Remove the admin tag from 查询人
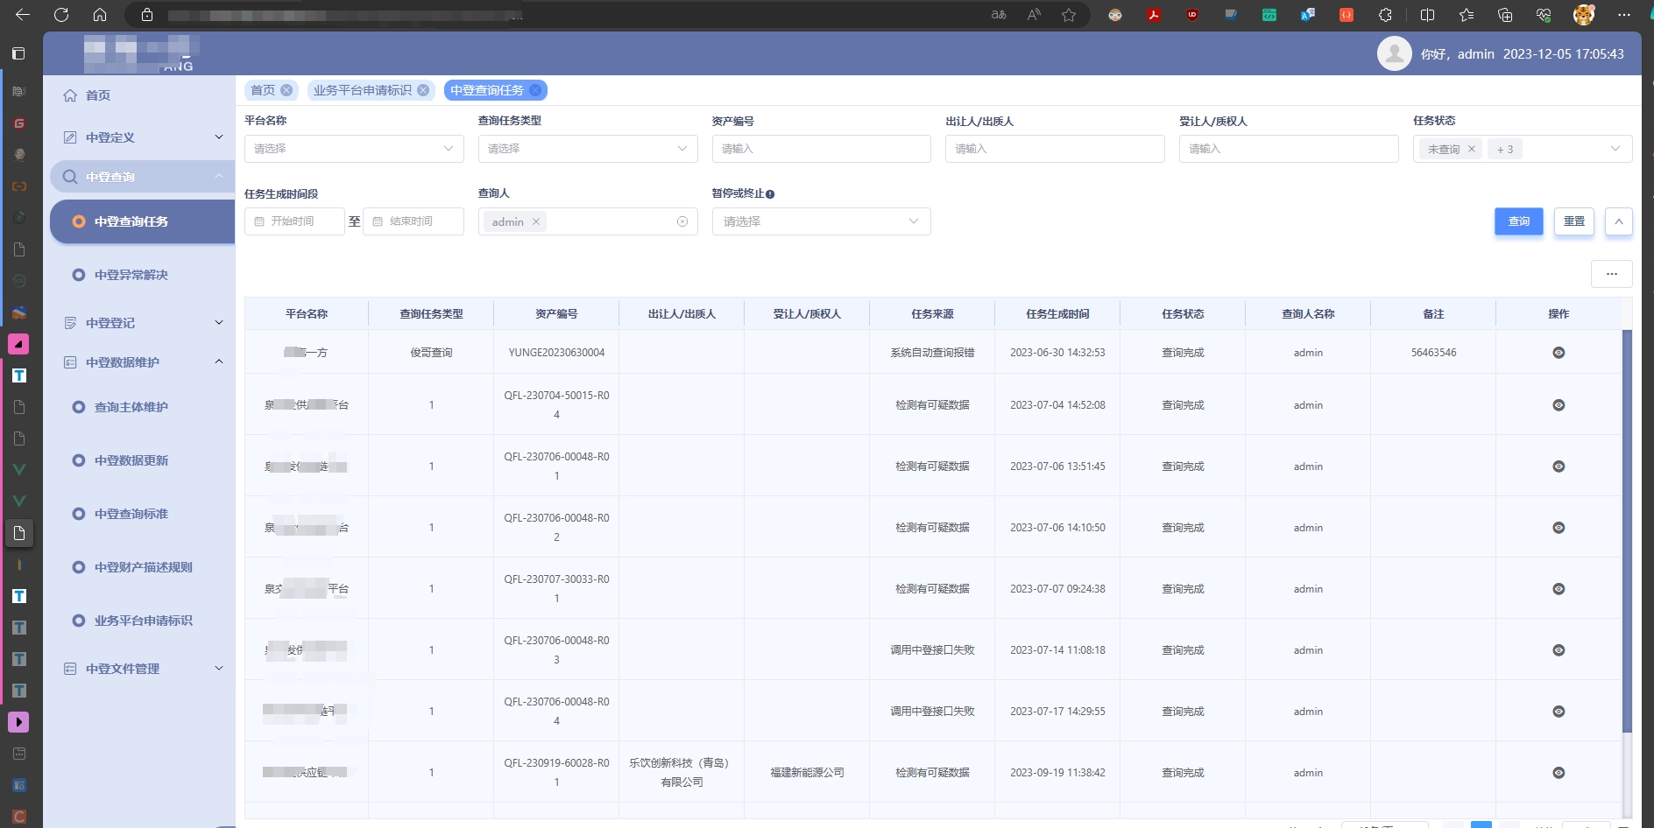Screen dimensions: 1654x828 click(536, 222)
